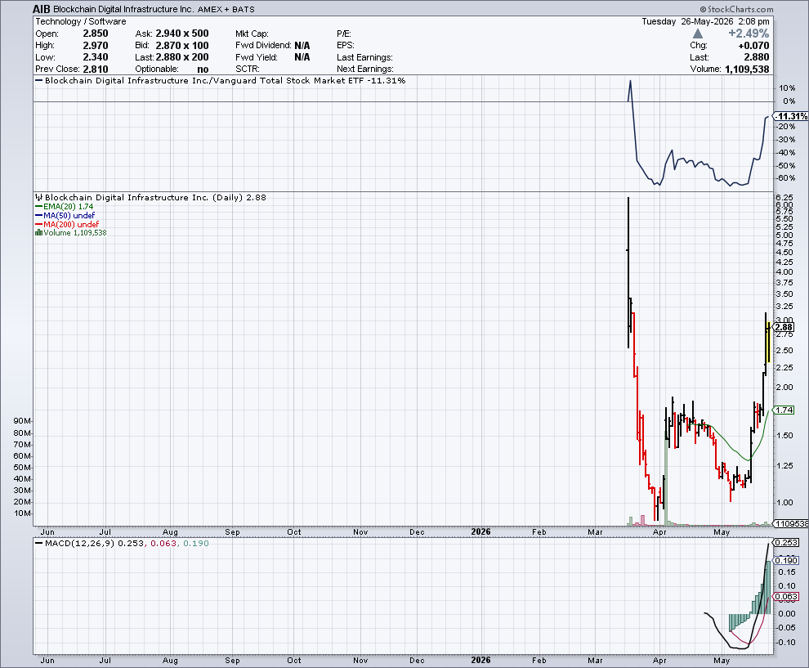
Task: Click the Apr month label below price chart
Action: point(659,532)
